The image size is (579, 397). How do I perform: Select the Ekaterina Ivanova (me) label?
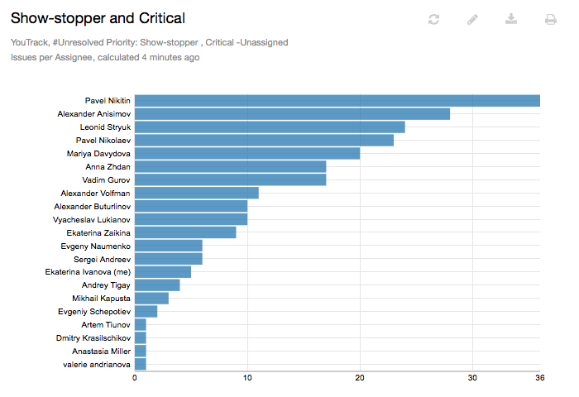click(x=88, y=272)
